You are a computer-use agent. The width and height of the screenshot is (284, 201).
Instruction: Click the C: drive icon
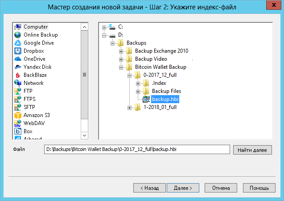coord(112,27)
